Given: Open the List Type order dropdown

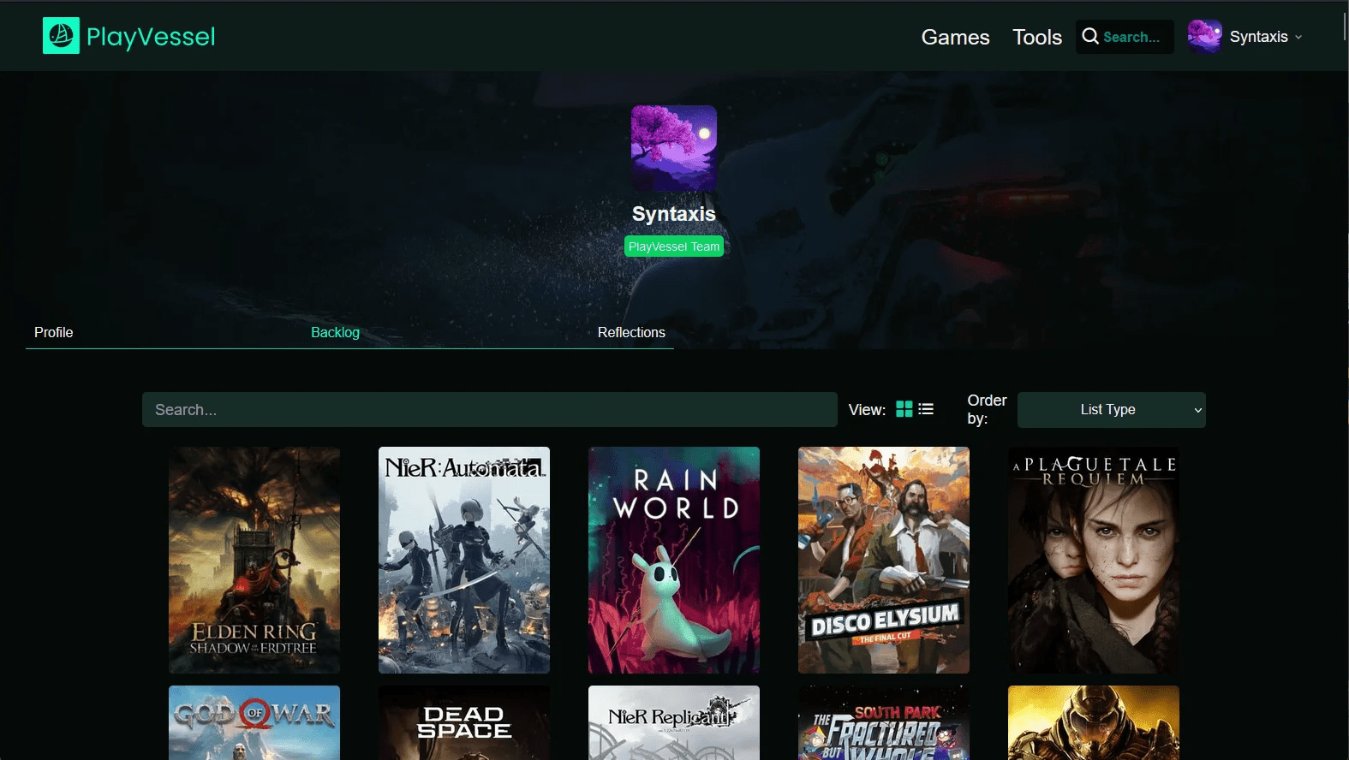Looking at the screenshot, I should [x=1111, y=409].
